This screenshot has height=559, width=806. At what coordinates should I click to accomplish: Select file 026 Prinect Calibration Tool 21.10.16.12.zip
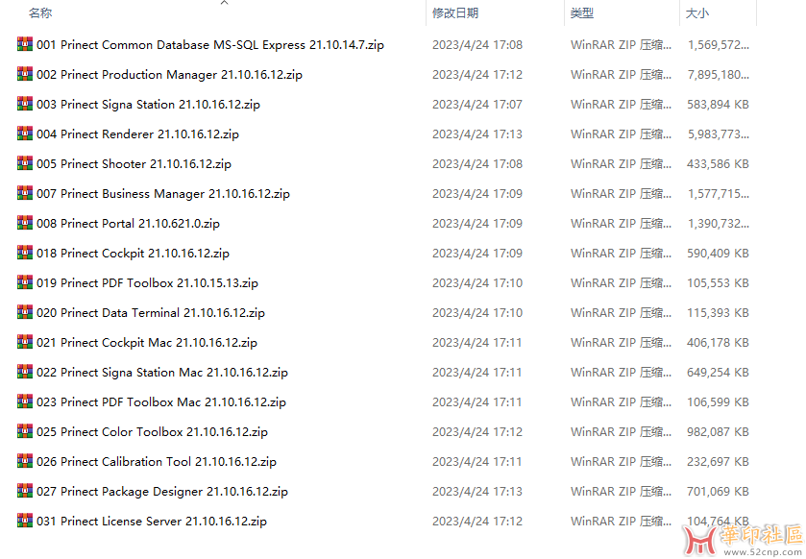(x=157, y=462)
